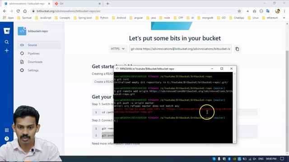Switch to the Git browser tab
The height and width of the screenshot is (162, 289).
tap(77, 4)
